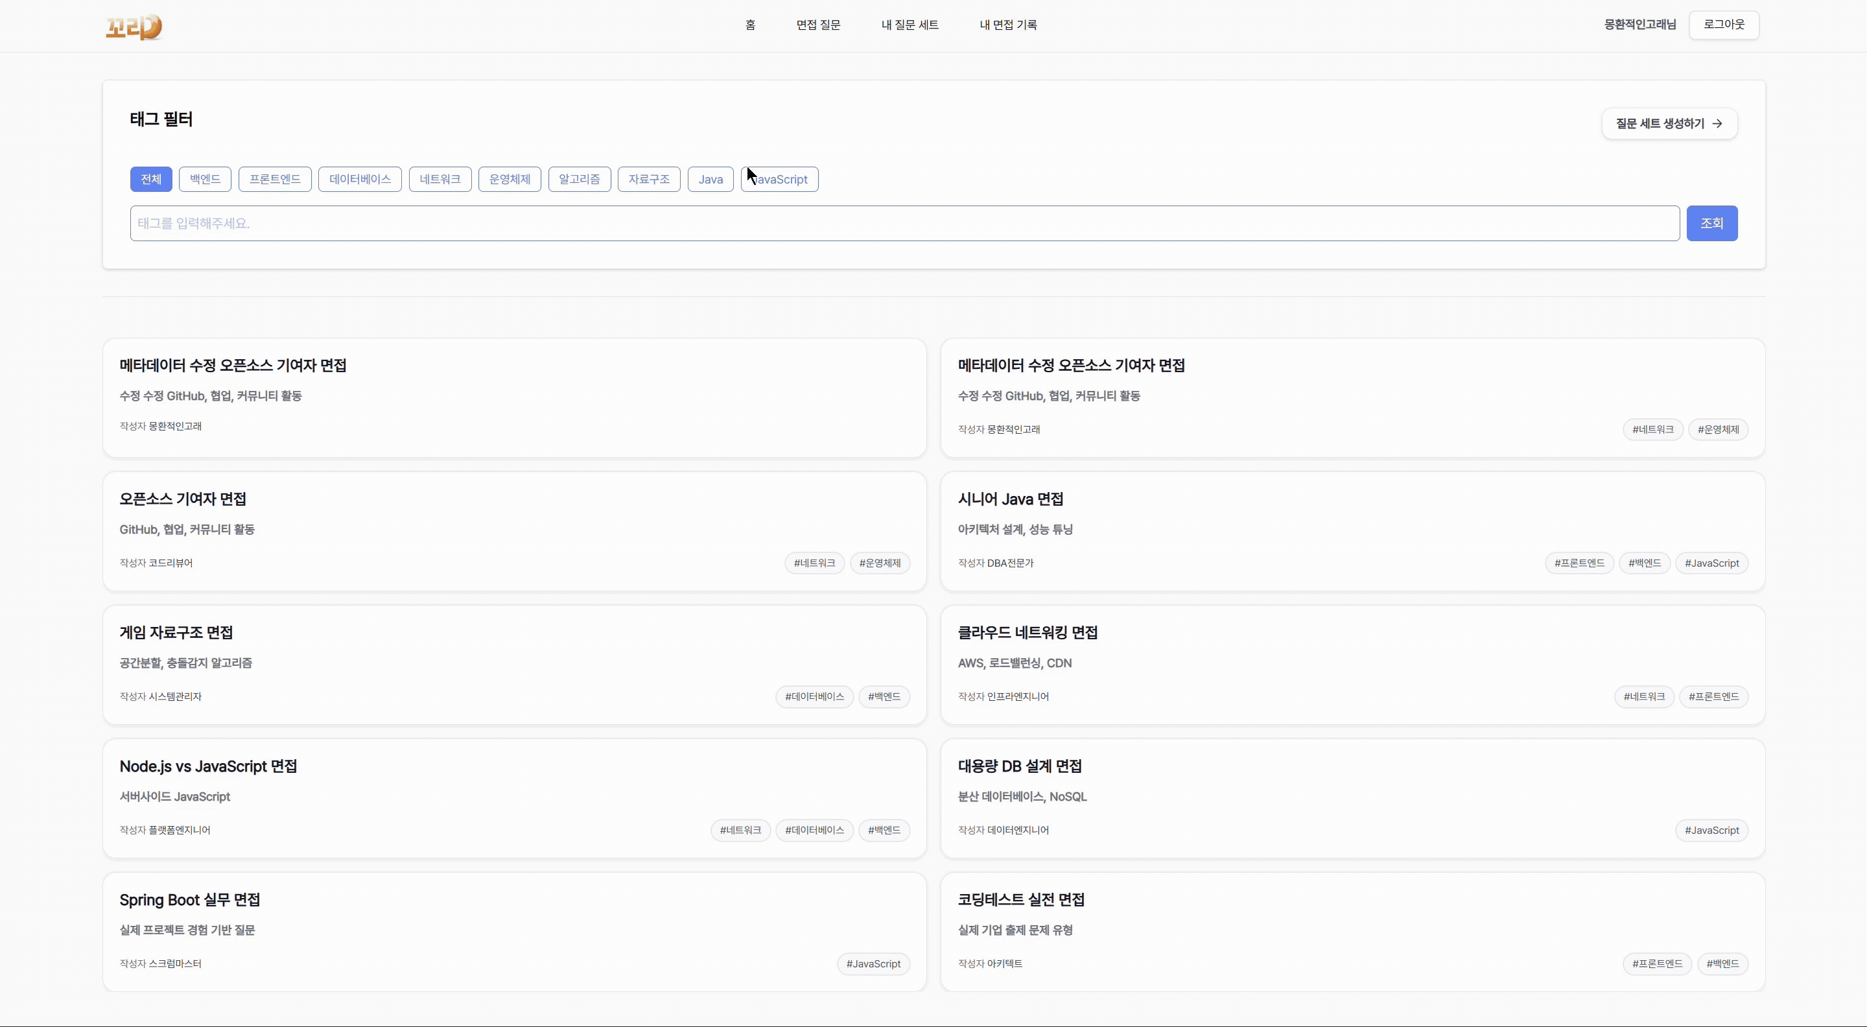
Task: Go to 면접 질문 menu item
Action: (x=818, y=25)
